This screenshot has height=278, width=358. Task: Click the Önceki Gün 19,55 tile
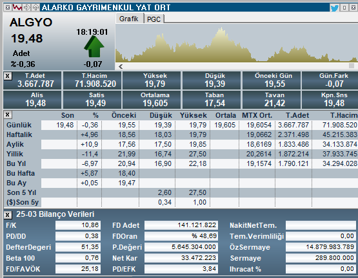click(x=272, y=80)
